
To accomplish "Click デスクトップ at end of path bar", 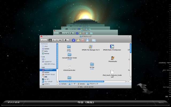I will pyautogui.click(x=92, y=84).
